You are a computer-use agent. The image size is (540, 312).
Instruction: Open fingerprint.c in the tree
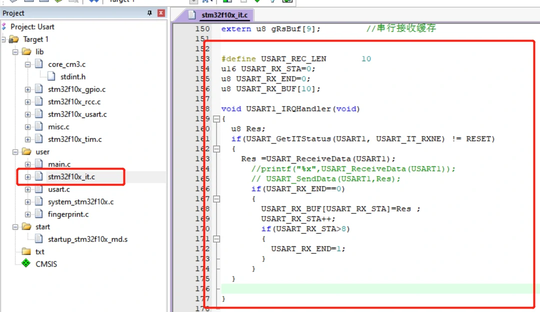68,214
